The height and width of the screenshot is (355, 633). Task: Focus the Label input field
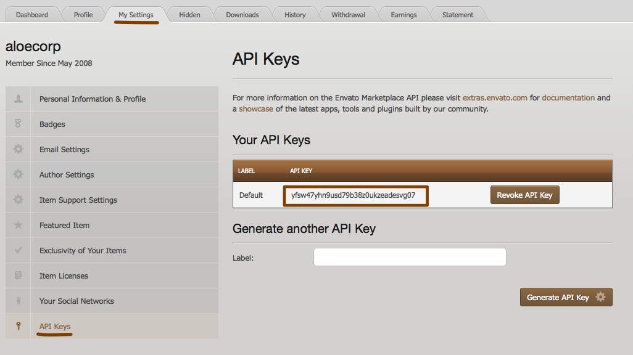tap(410, 257)
